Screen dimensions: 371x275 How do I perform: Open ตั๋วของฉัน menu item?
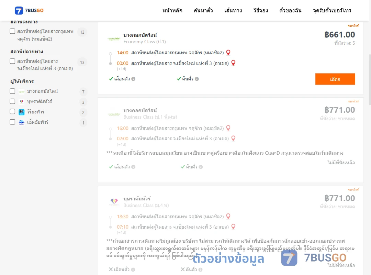click(290, 10)
